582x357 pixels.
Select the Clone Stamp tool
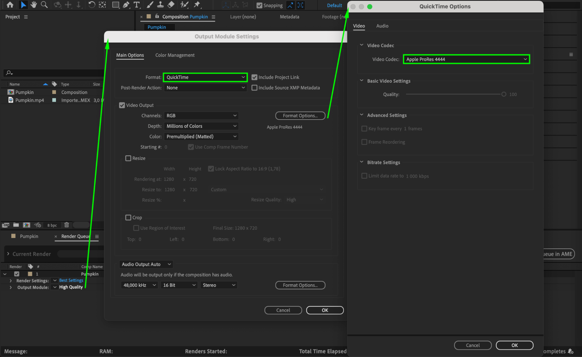pos(160,5)
